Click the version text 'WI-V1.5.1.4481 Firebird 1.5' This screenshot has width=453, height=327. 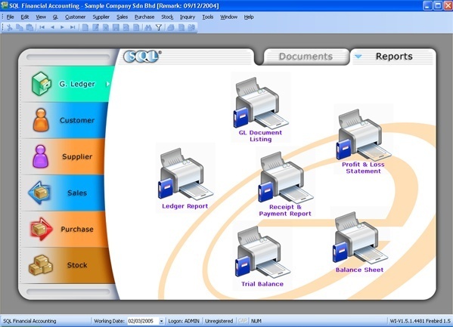pos(420,321)
